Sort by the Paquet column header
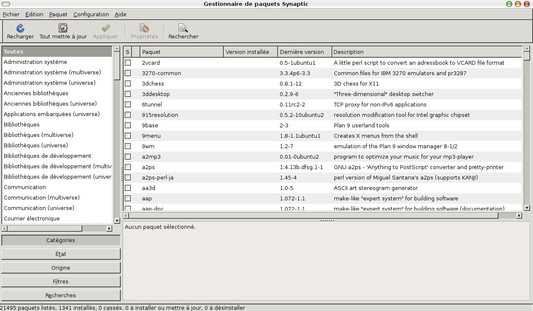Screen dimensions: 533x311 point(182,52)
